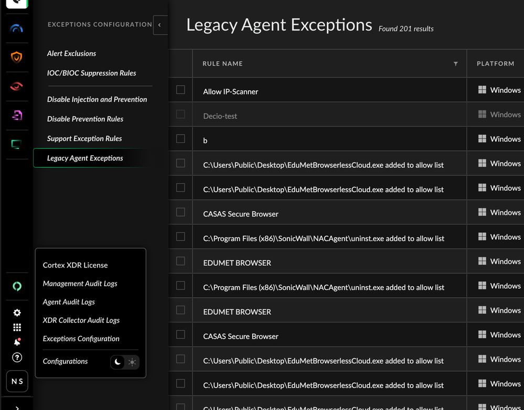
Task: Expand the sidebar with bottom arrow
Action: (17, 407)
